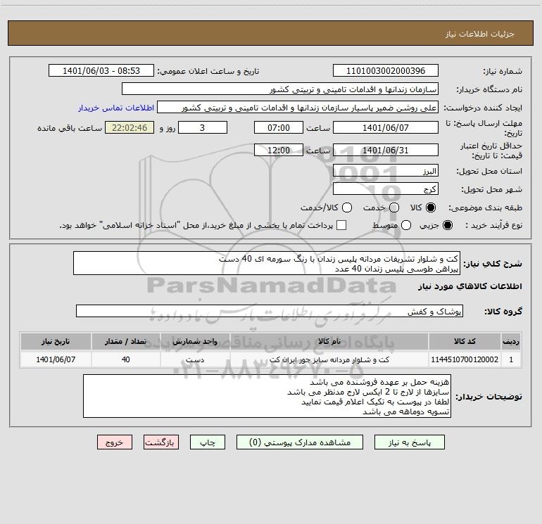Click the بازگشت back button
542x524 pixels.
click(161, 442)
